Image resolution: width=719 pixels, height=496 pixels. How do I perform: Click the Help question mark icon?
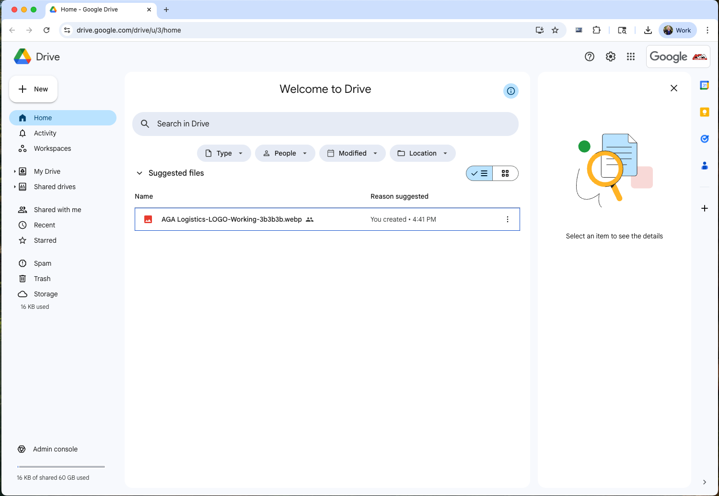(590, 56)
